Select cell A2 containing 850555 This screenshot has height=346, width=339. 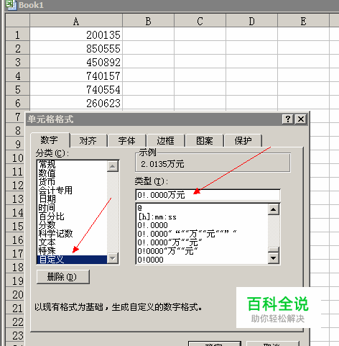76,48
